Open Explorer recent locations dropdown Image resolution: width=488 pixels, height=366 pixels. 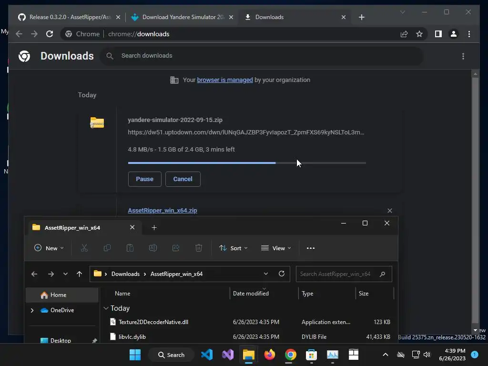(65, 274)
